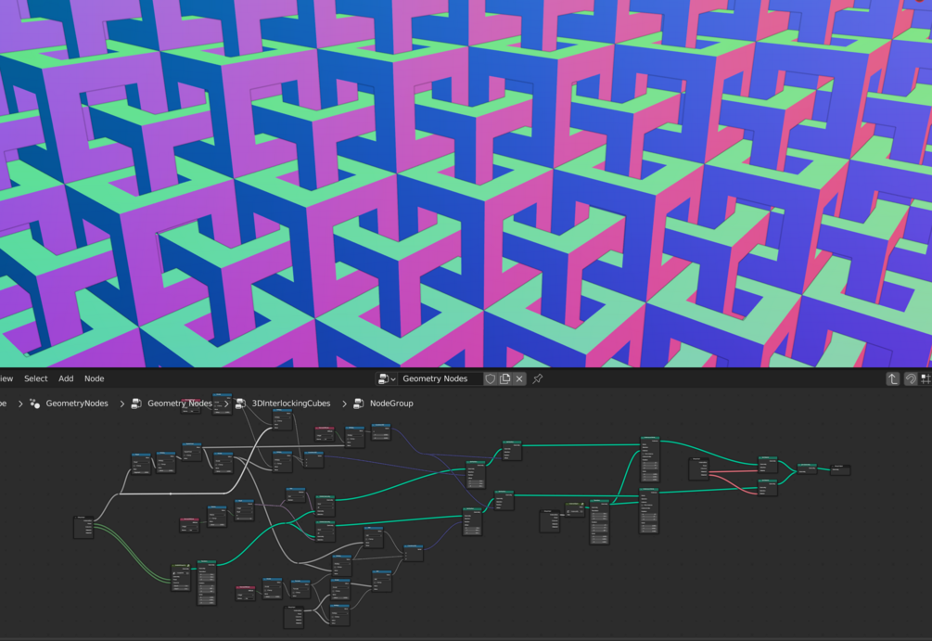932x641 pixels.
Task: Click the Geometry Nodes breadcrumb label
Action: tap(180, 404)
